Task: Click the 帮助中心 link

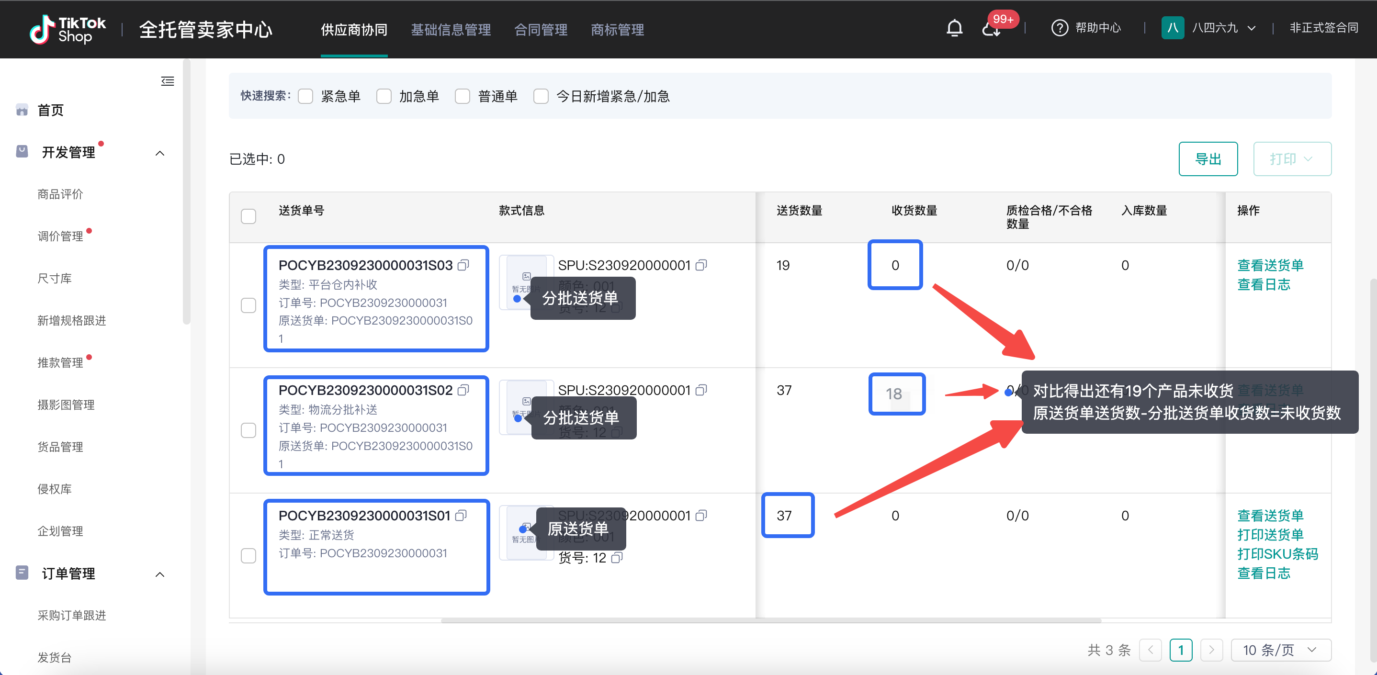Action: (1098, 28)
